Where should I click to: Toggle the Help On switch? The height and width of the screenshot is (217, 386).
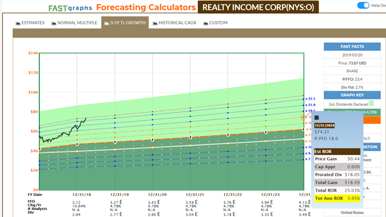pos(363,5)
